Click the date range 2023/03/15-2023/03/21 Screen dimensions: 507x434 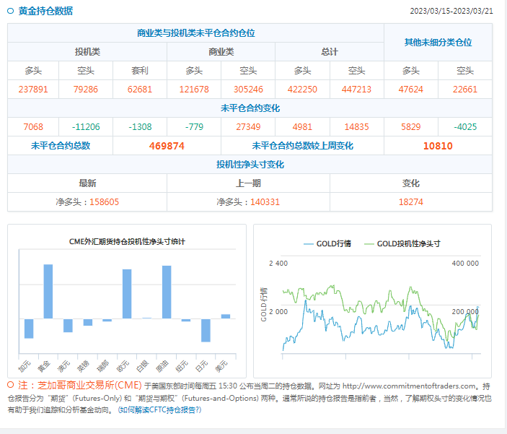click(451, 12)
